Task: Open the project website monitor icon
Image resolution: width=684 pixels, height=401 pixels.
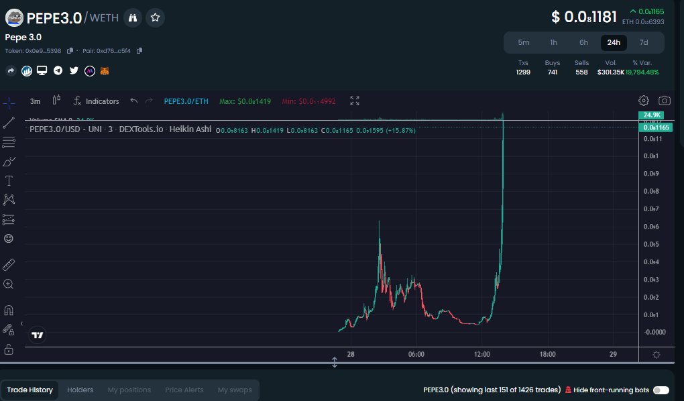Action: coord(42,70)
